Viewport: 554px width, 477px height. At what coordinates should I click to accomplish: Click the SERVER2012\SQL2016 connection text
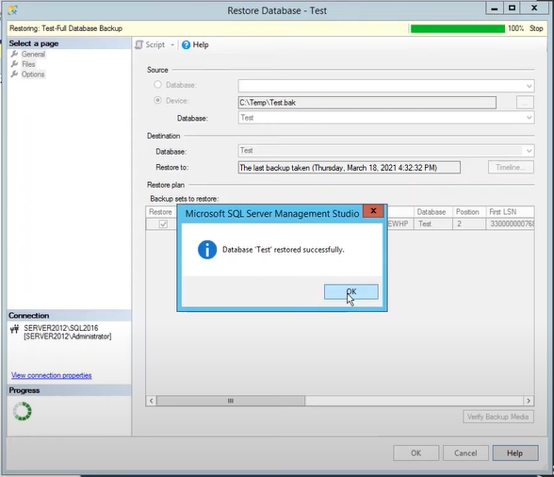click(61, 328)
